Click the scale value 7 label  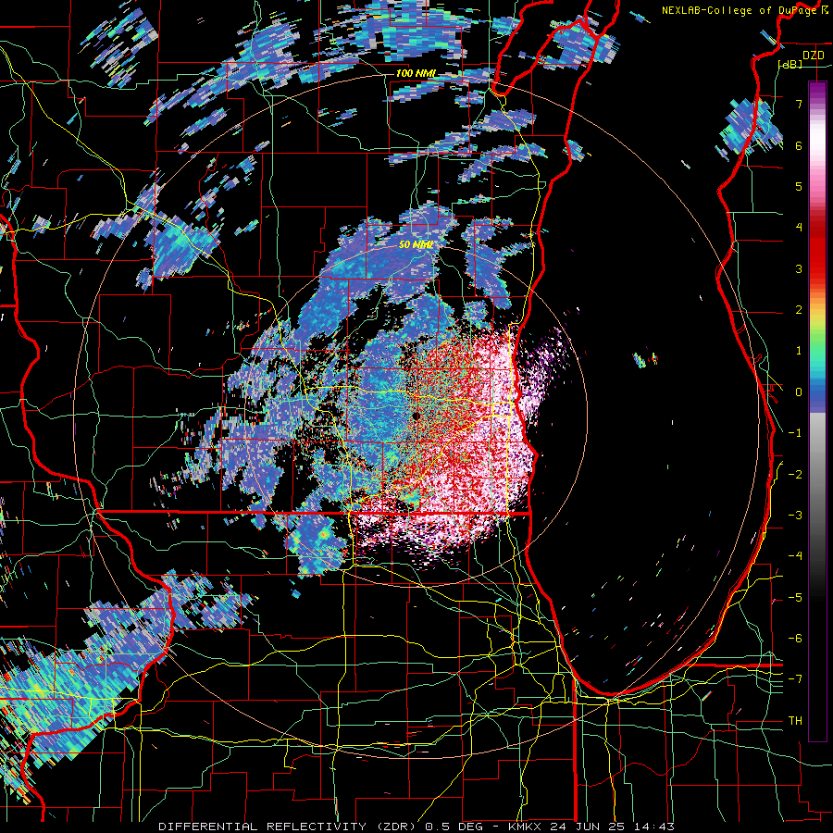tap(799, 104)
